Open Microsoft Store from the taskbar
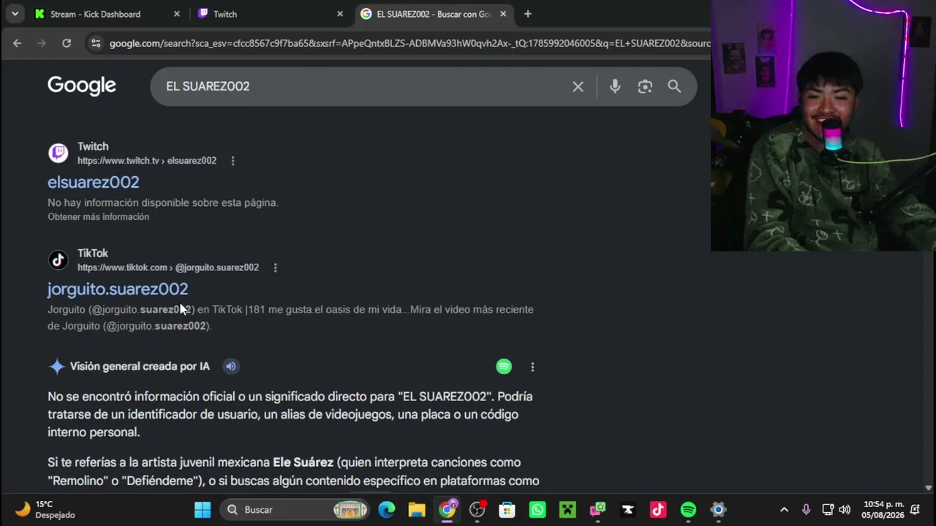This screenshot has width=936, height=526. (x=507, y=510)
